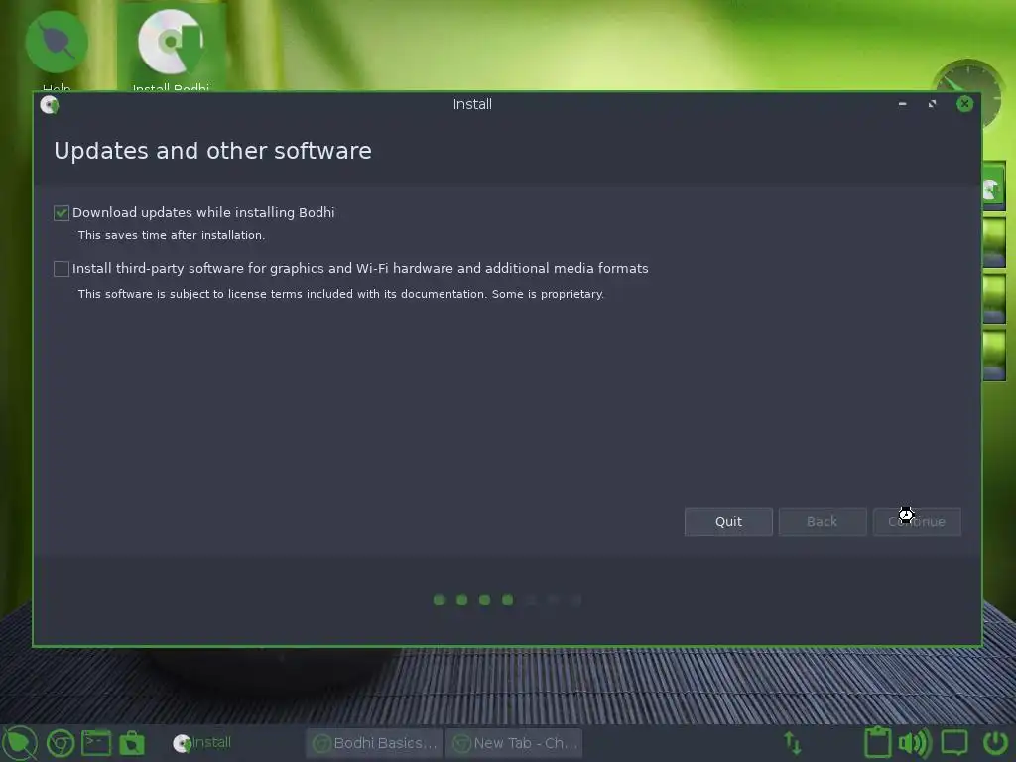
Task: Click 'This saves time after installation.' text
Action: [x=172, y=235]
